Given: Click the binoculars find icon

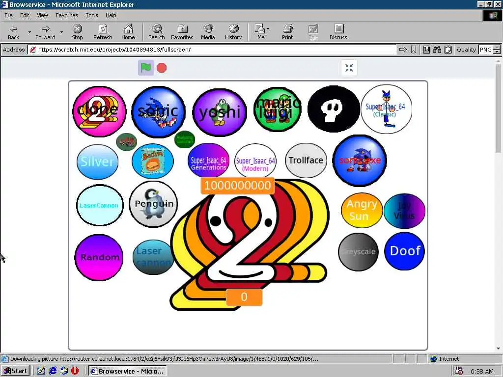Looking at the screenshot, I should 437,50.
